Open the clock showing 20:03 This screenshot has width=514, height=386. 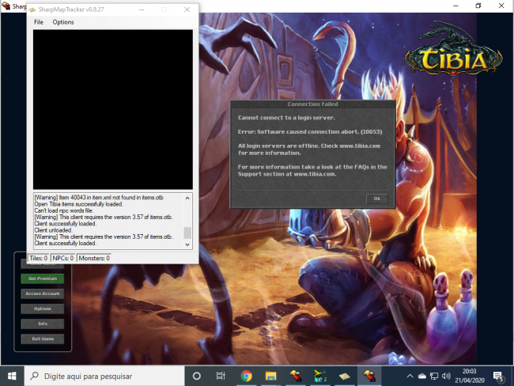pos(470,376)
